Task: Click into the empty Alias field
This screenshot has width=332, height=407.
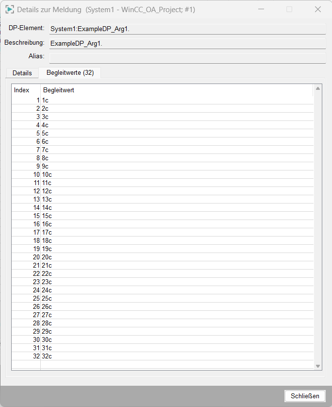Action: click(x=187, y=58)
